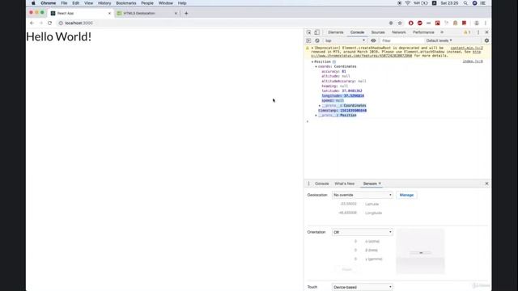Collapse the Position object in console
The width and height of the screenshot is (518, 291).
point(312,61)
